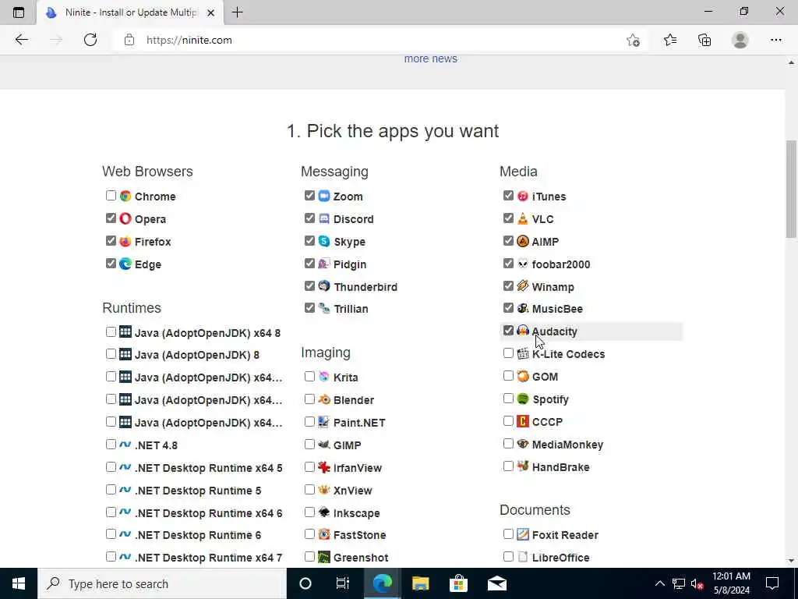
Task: Select the Ninite browser tab
Action: 130,12
